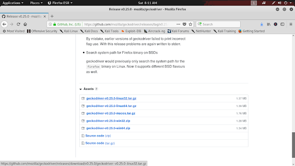Click the pen icon in top panel

[x=273, y=3]
